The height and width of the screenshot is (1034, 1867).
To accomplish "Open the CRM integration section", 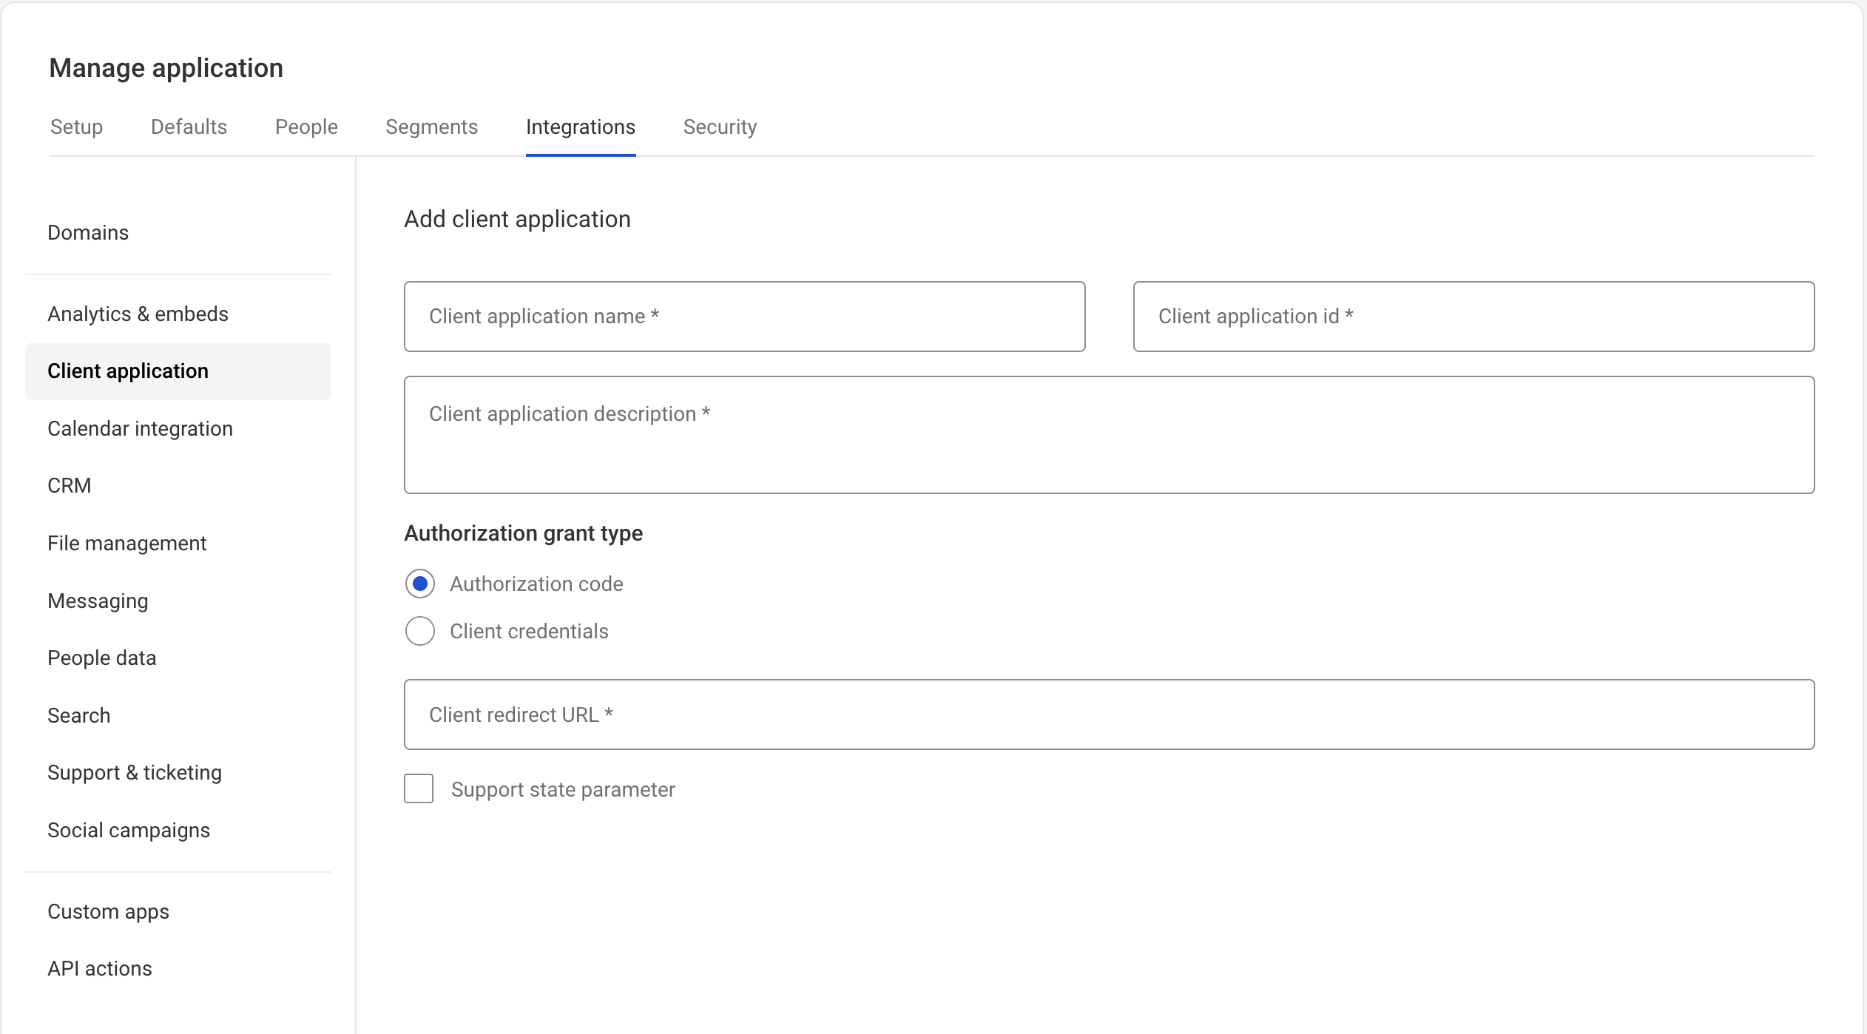I will [69, 485].
